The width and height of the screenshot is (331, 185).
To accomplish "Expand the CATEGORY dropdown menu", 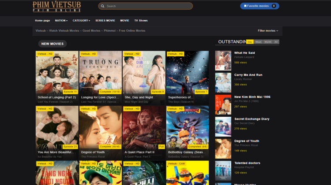I will [x=81, y=20].
